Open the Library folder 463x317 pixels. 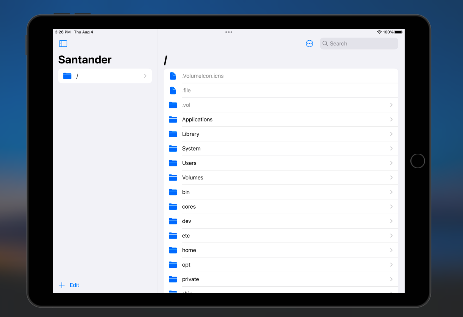pyautogui.click(x=281, y=134)
